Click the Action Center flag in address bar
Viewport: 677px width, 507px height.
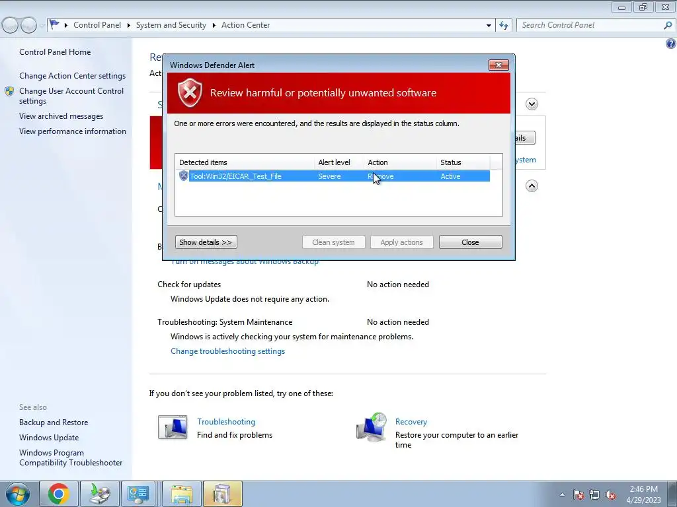click(x=54, y=24)
